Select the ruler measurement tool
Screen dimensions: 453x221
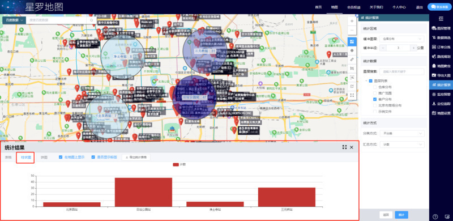click(x=352, y=59)
